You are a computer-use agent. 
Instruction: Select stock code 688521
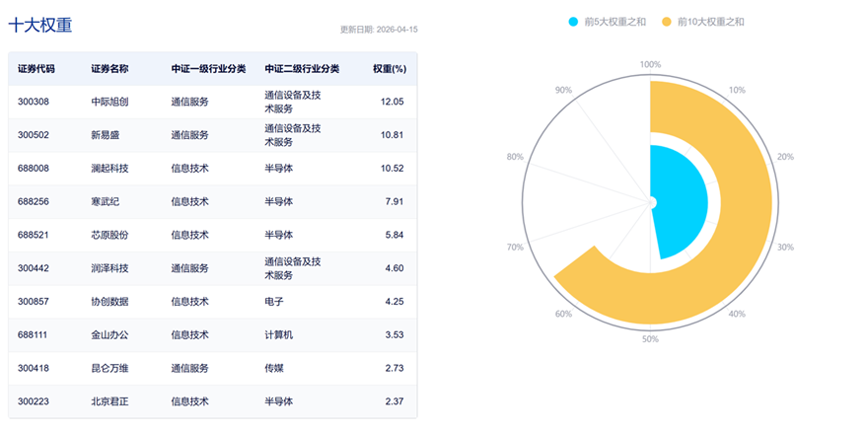(x=34, y=235)
